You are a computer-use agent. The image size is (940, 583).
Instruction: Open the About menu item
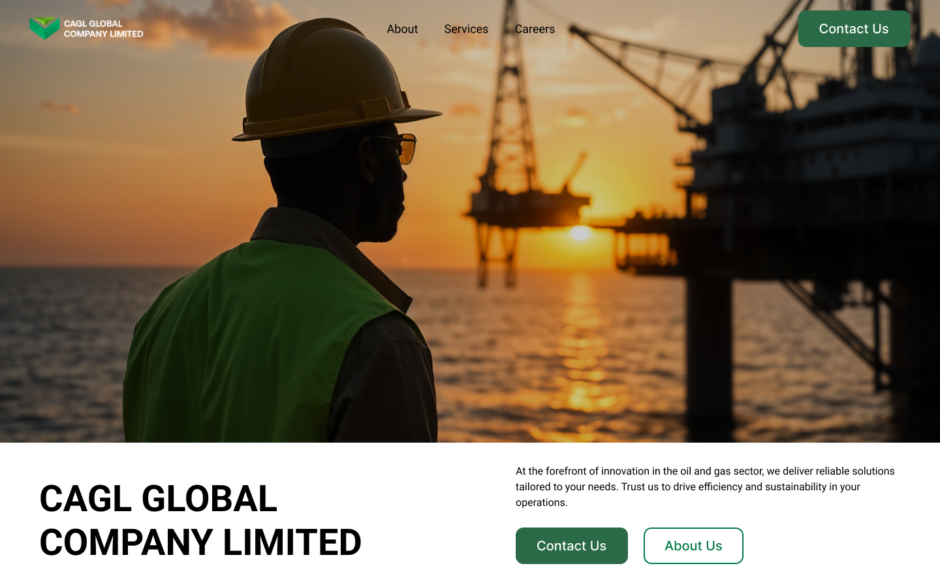point(402,29)
